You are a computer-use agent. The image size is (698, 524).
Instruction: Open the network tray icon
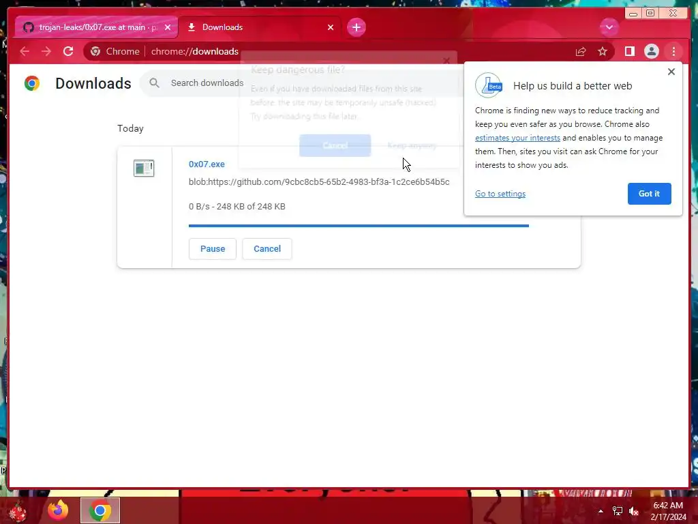618,511
